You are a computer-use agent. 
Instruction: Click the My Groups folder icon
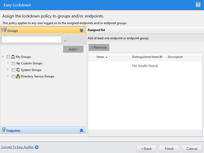[13, 57]
